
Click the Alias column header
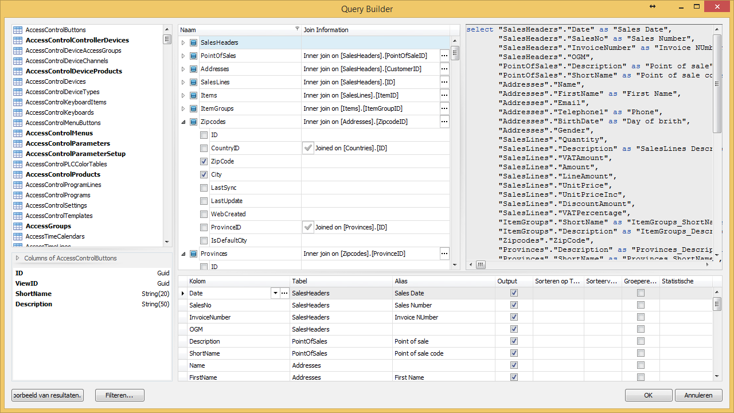coord(401,281)
